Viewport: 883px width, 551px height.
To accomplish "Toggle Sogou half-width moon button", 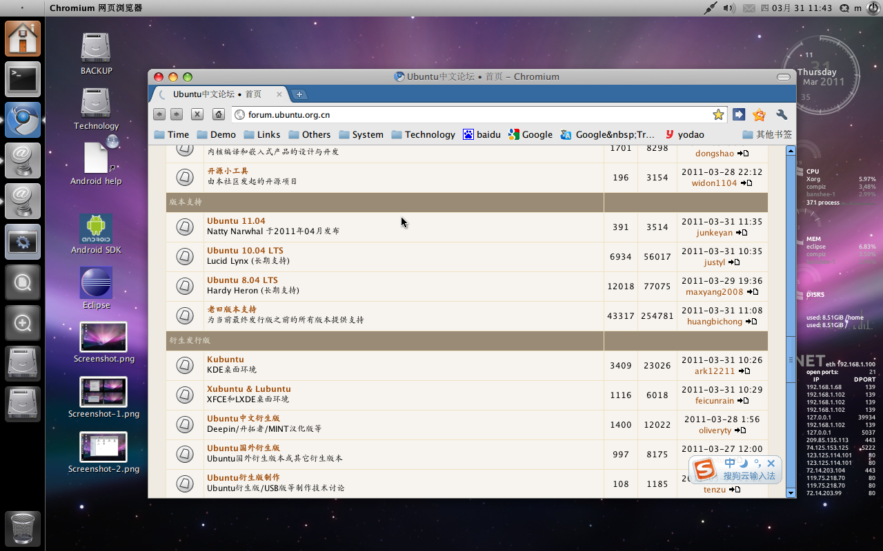I will pos(744,464).
